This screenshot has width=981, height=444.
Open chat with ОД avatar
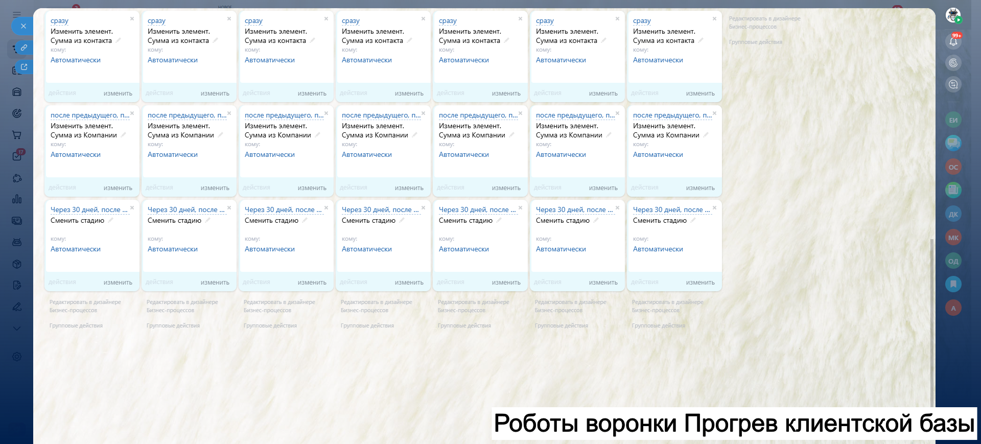[953, 261]
